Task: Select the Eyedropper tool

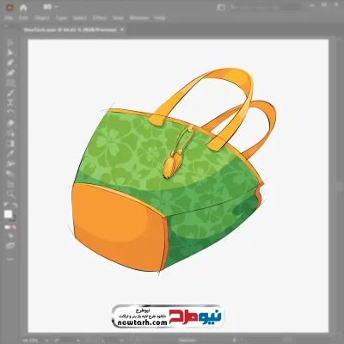Action: coord(10,154)
